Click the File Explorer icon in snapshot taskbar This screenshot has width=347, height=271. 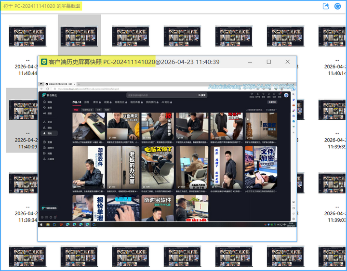[x=48, y=225]
